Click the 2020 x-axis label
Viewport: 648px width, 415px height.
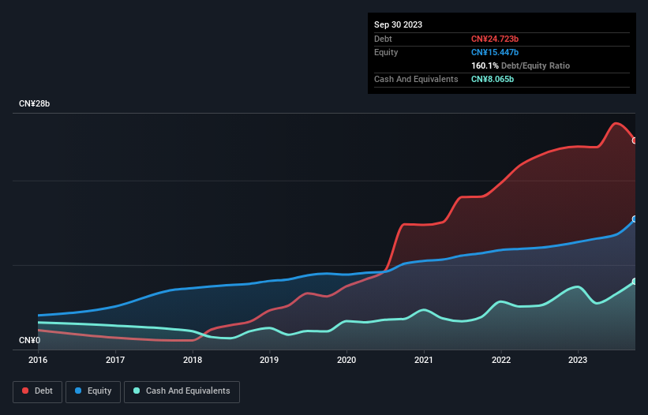pyautogui.click(x=346, y=360)
